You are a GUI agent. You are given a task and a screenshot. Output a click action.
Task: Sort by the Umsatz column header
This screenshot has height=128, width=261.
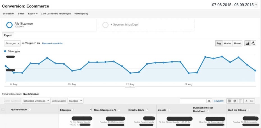tap(162, 110)
